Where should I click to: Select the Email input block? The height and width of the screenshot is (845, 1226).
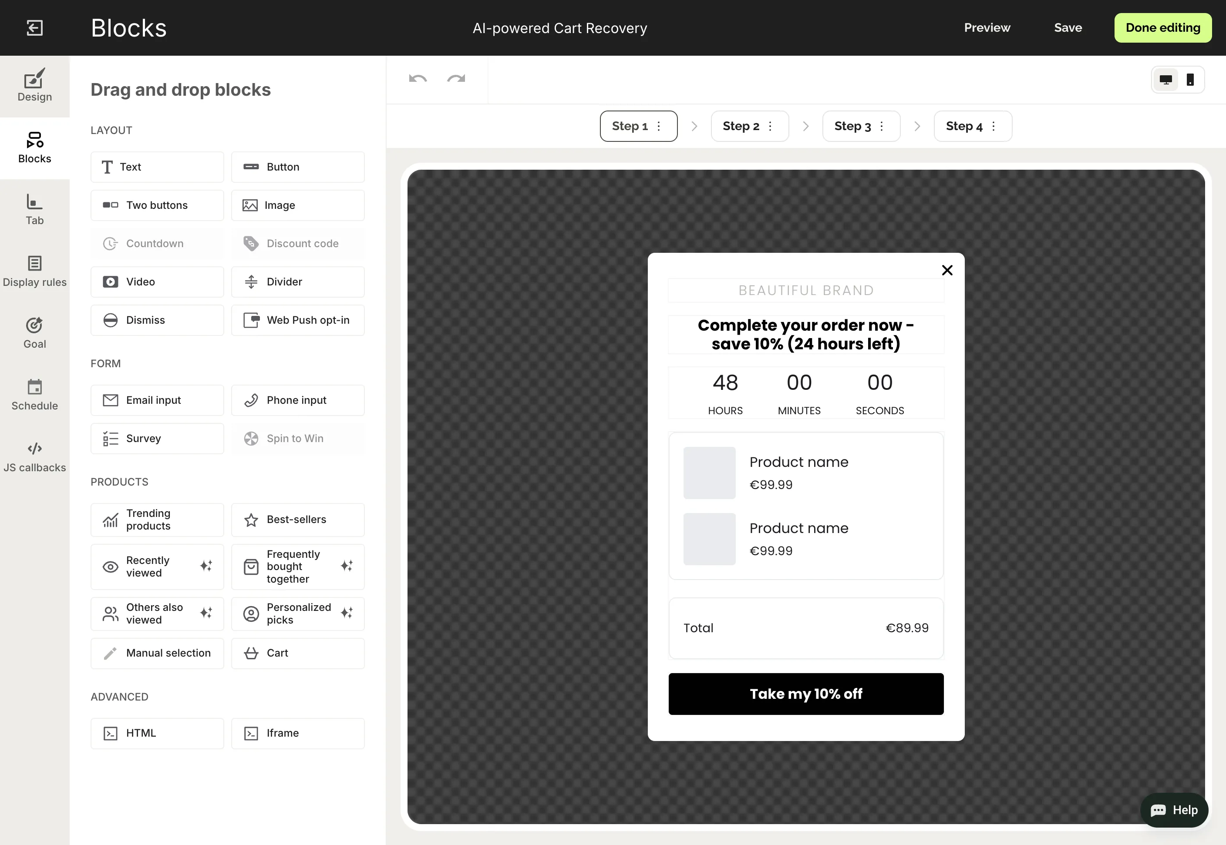click(157, 400)
